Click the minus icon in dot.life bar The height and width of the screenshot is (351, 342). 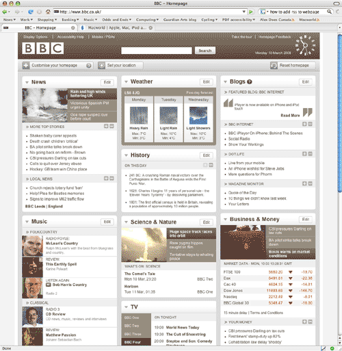(310, 154)
